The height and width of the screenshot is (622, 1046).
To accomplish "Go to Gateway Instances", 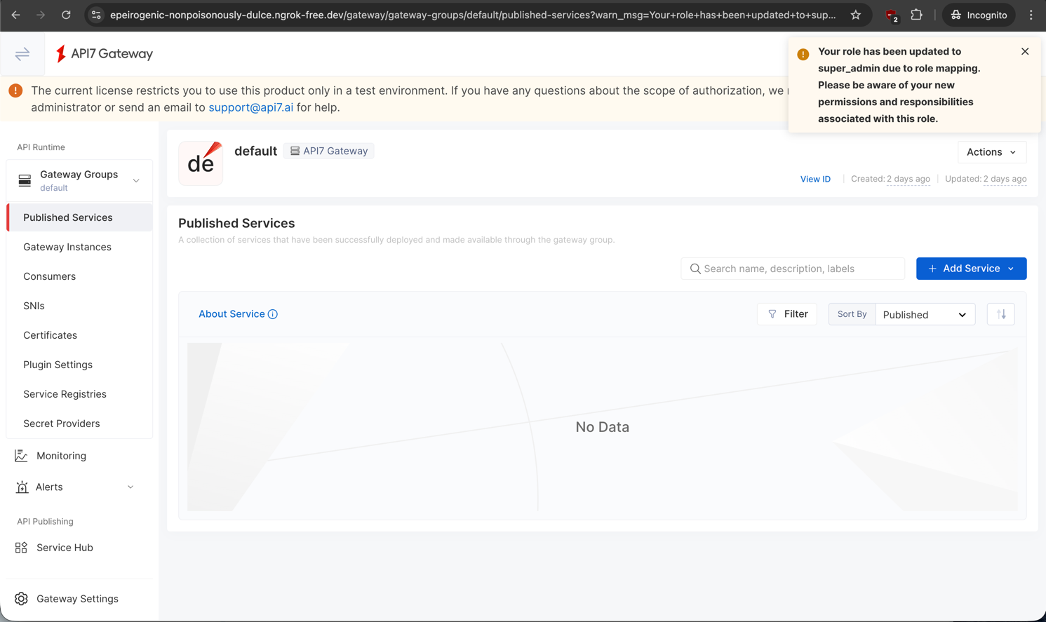I will 67,247.
